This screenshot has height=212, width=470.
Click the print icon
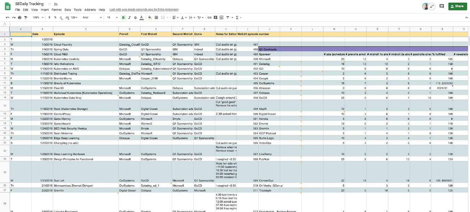(19, 17)
